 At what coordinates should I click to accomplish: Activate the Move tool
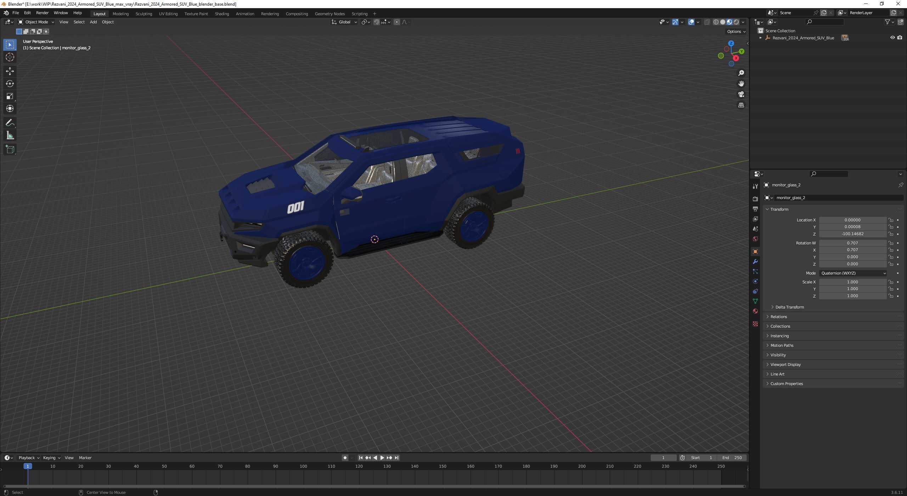click(x=10, y=71)
